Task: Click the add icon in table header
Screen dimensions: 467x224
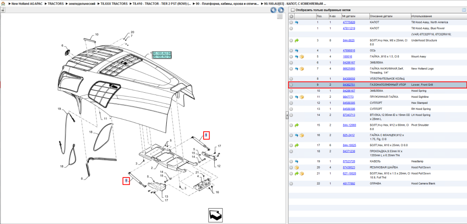Action: [x=291, y=16]
